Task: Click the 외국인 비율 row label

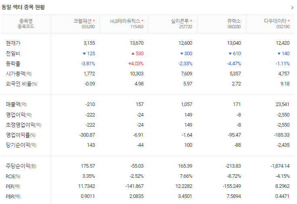Action: (x=21, y=84)
